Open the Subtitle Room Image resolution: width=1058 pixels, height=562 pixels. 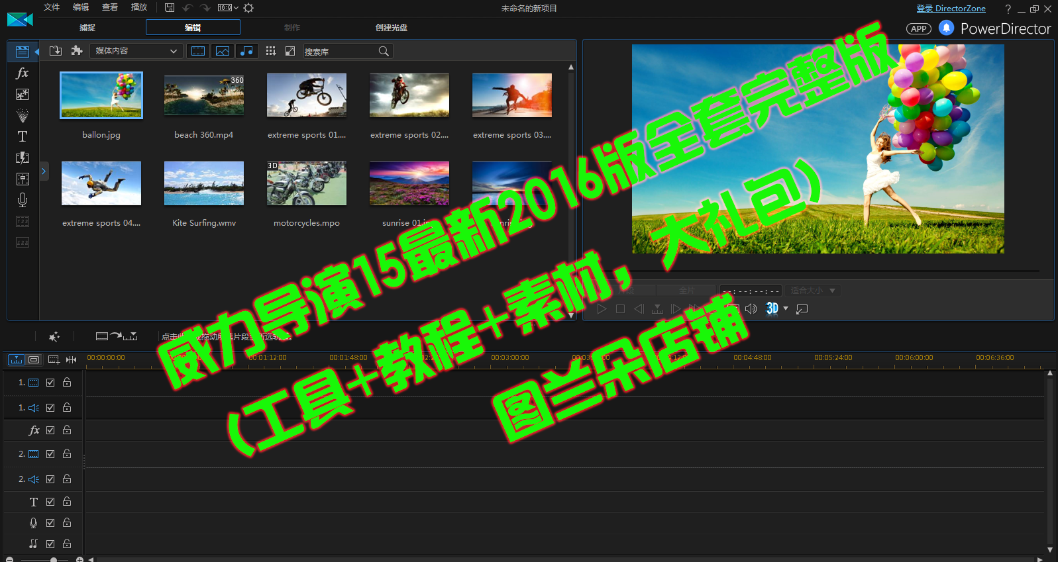22,242
